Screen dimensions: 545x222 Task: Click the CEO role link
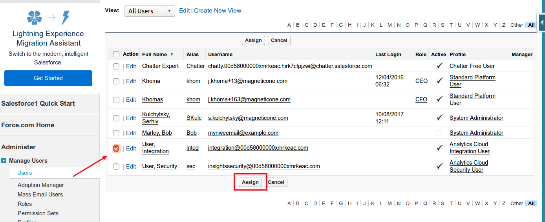421,81
